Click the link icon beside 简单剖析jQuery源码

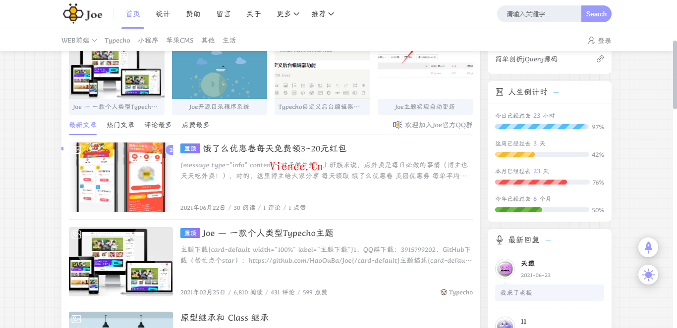pyautogui.click(x=600, y=59)
